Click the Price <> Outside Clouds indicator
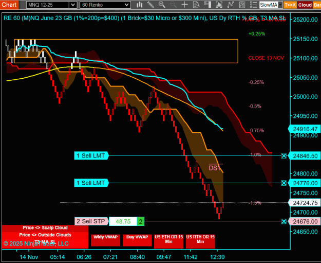Screen dimensions: 321x263 45,235
